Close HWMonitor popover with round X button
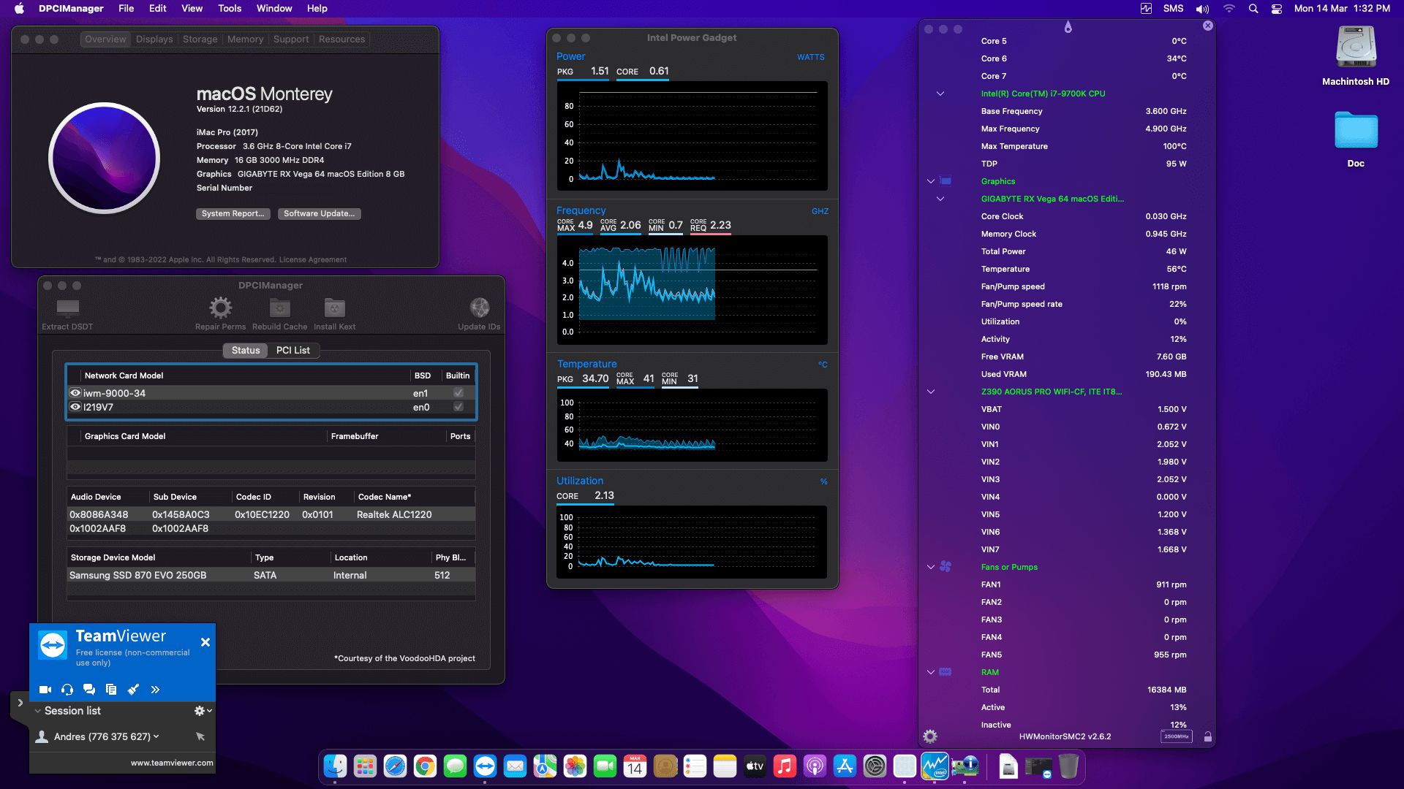The width and height of the screenshot is (1404, 789). point(1208,26)
